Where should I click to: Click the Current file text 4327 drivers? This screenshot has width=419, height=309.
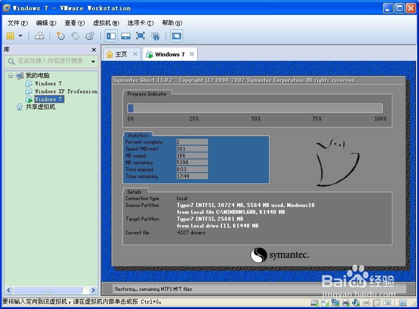[191, 233]
